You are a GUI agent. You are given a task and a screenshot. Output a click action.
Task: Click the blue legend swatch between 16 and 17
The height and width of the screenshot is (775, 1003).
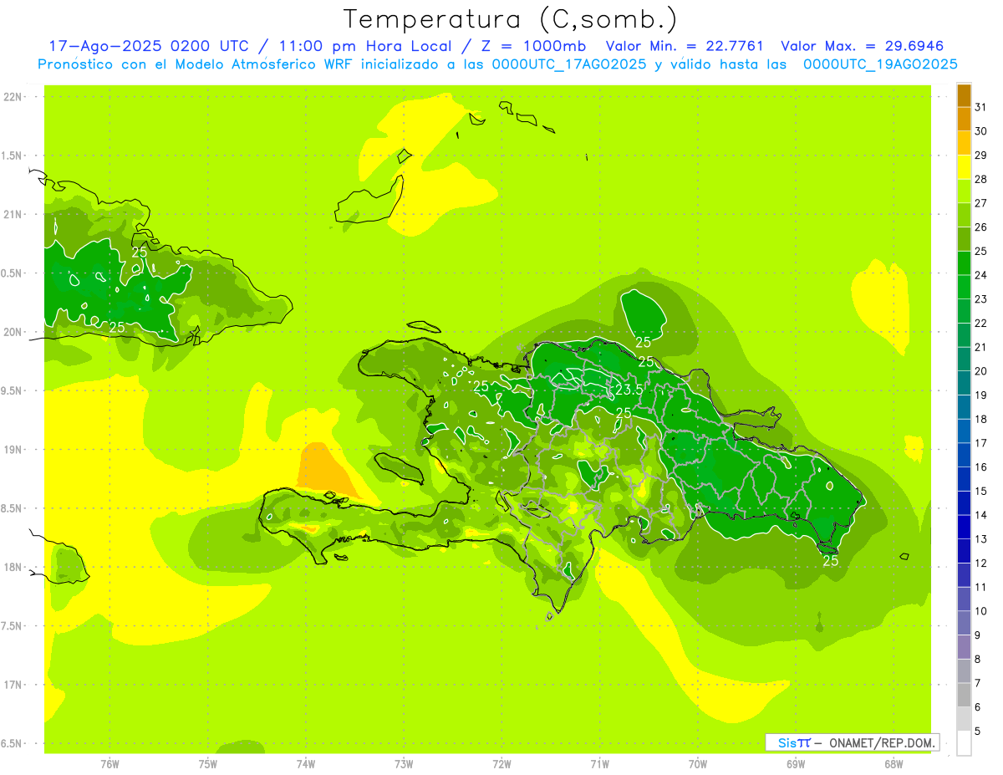964,455
